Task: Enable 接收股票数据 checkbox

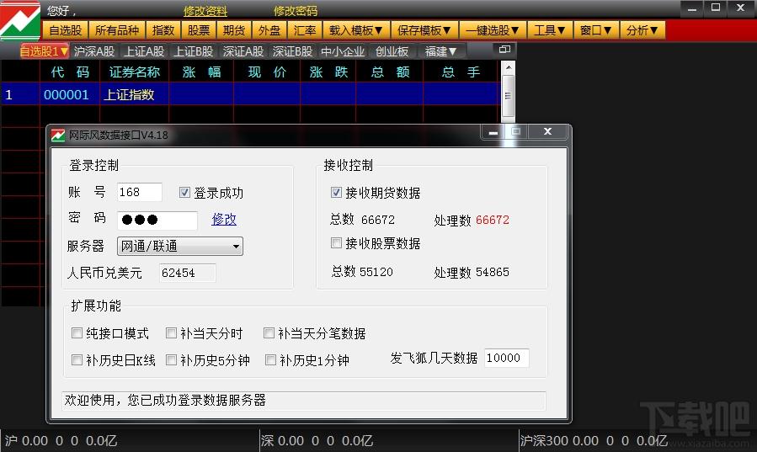Action: pyautogui.click(x=336, y=242)
